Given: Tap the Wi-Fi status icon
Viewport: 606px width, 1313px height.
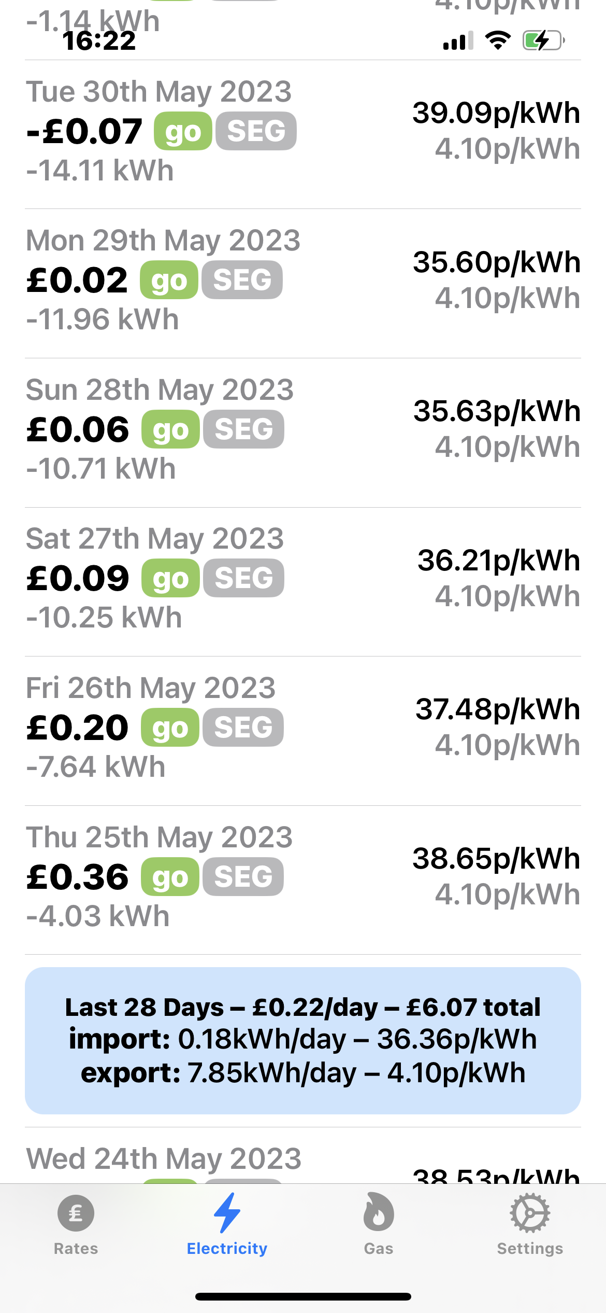Looking at the screenshot, I should (498, 40).
